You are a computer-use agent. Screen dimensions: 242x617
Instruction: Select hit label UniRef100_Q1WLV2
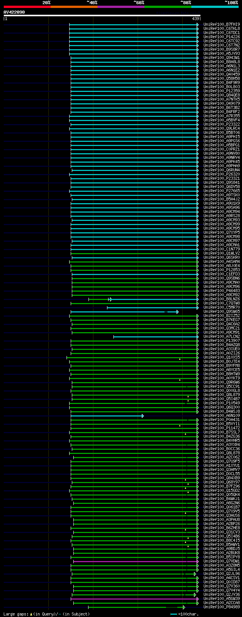(222, 253)
